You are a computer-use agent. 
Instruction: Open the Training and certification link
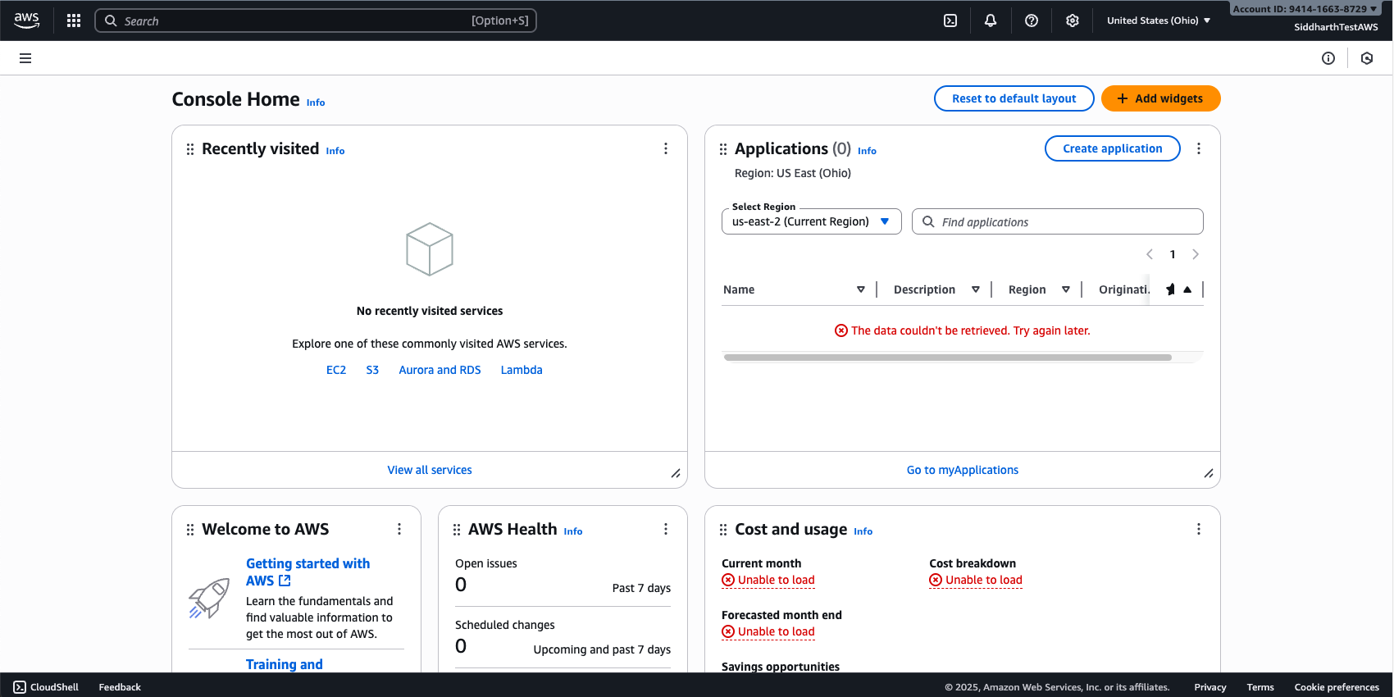click(x=285, y=664)
